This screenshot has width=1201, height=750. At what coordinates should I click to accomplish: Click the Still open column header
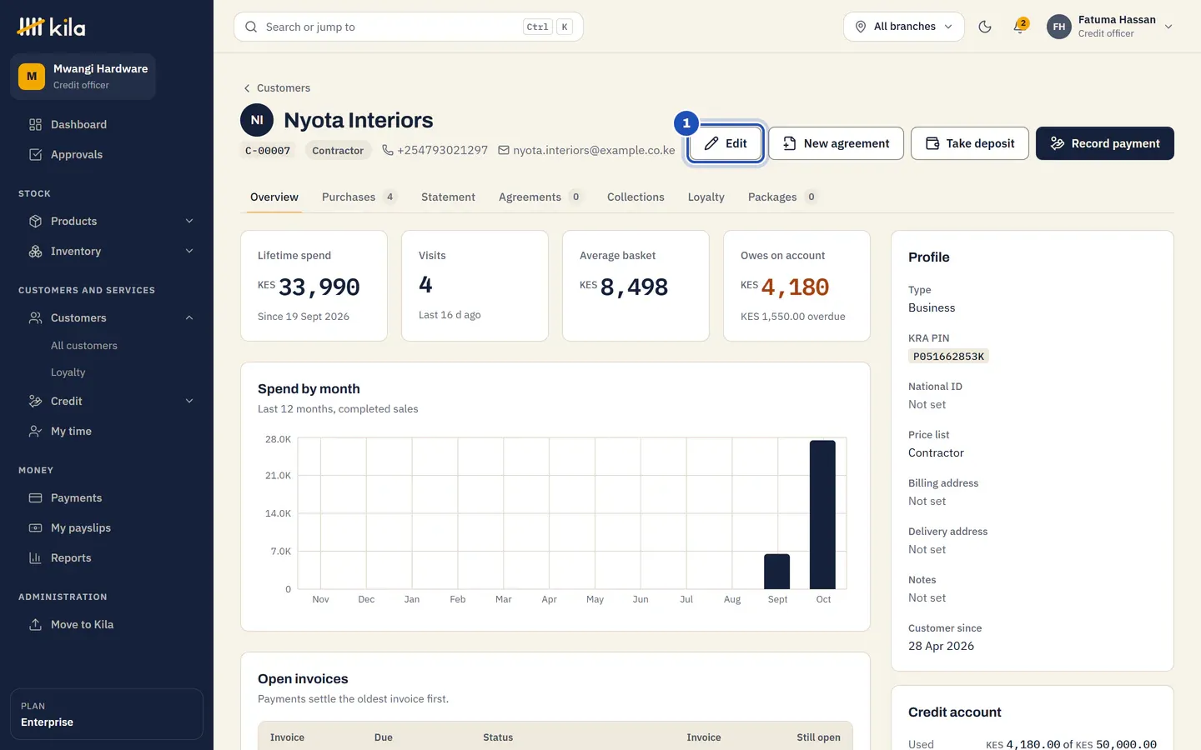tap(818, 737)
